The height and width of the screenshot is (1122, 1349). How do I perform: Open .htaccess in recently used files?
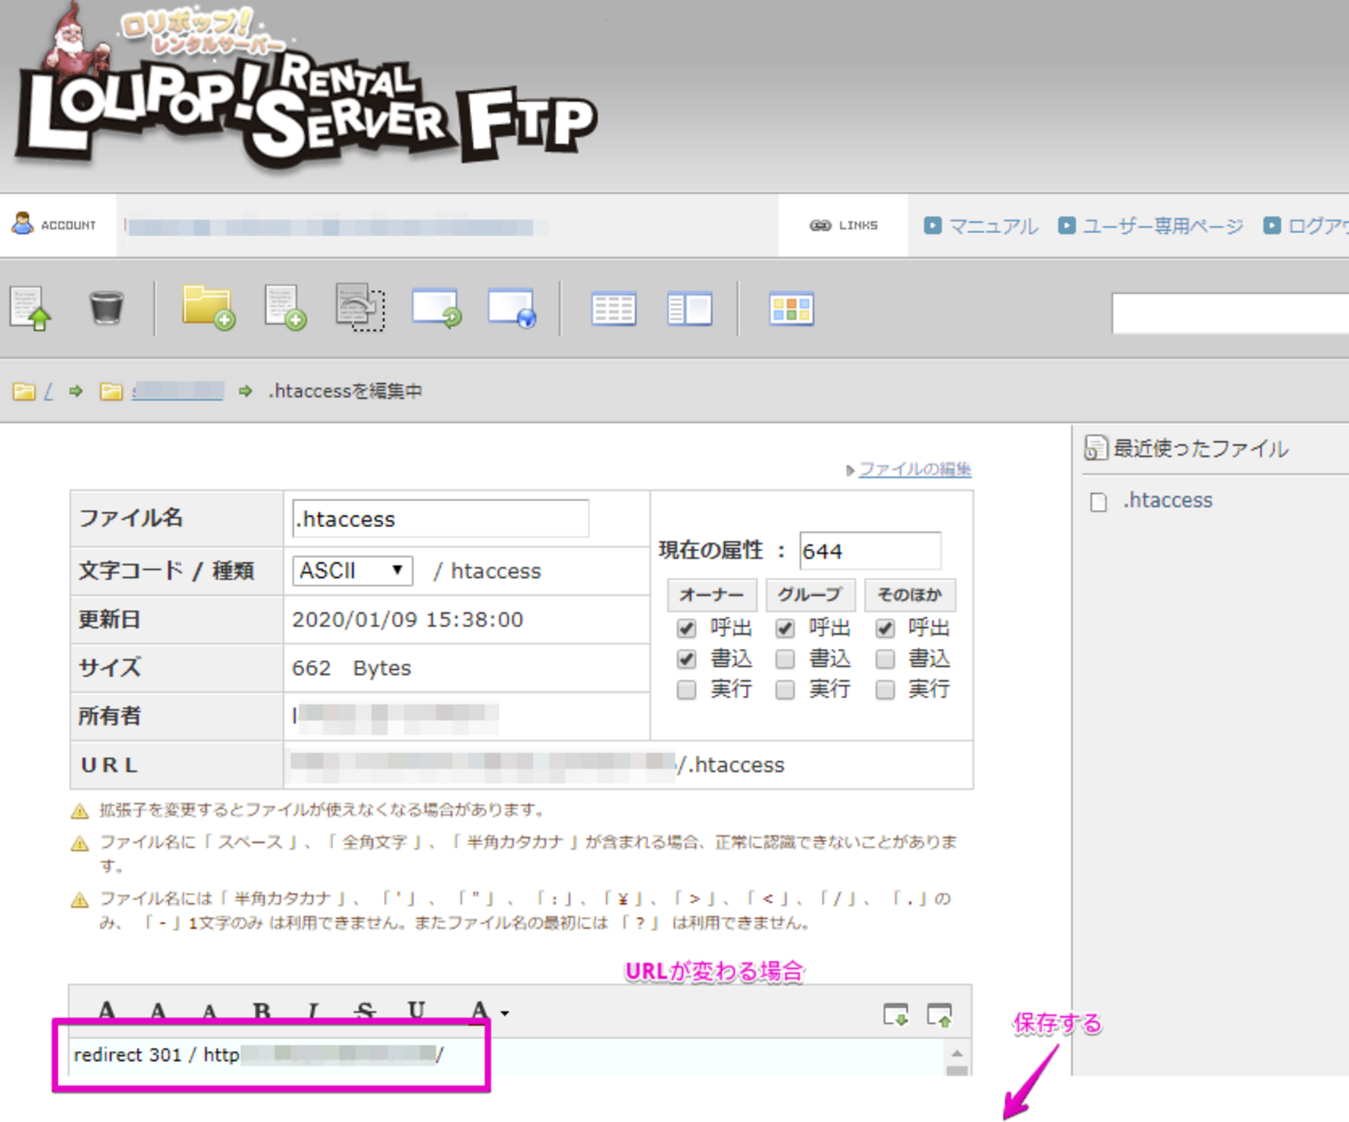1168,500
